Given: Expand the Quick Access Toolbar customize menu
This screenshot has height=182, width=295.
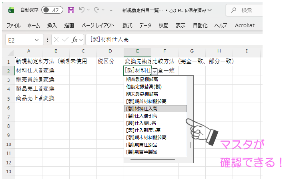Looking at the screenshot, I should point(111,10).
